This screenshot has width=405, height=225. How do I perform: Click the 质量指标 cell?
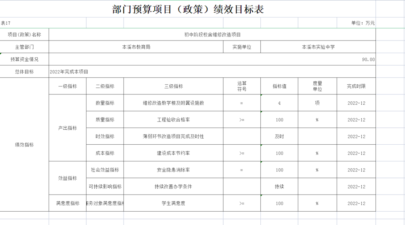[x=105, y=120]
